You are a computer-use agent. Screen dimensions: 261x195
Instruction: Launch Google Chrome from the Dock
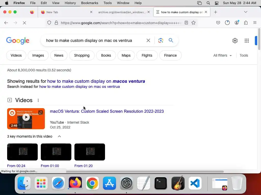[92, 183]
